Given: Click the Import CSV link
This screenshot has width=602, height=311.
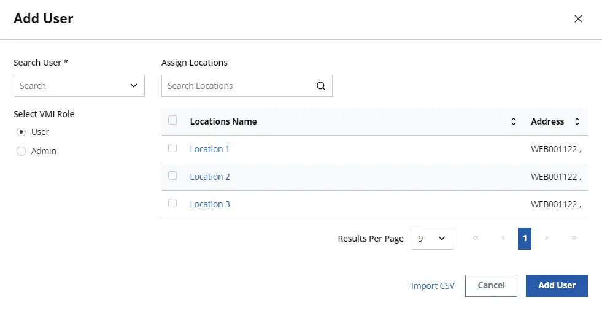Looking at the screenshot, I should coord(433,286).
